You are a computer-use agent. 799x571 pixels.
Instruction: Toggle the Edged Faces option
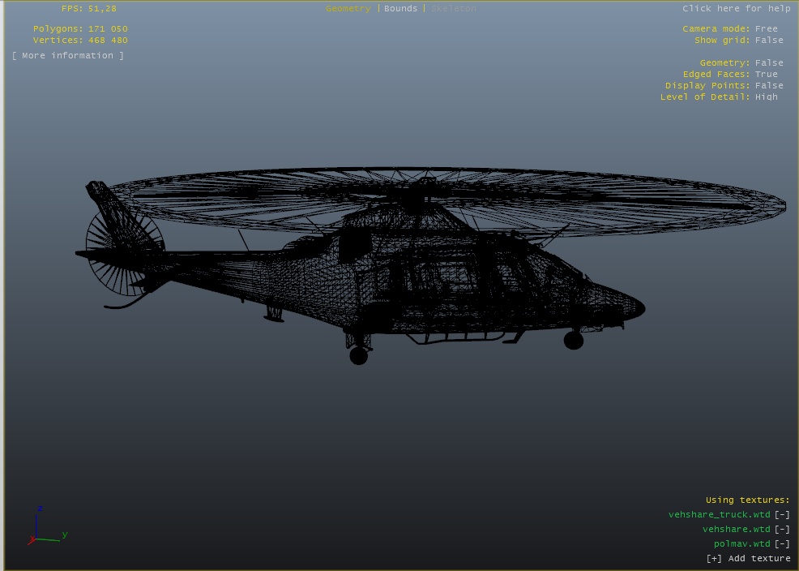pyautogui.click(x=730, y=75)
